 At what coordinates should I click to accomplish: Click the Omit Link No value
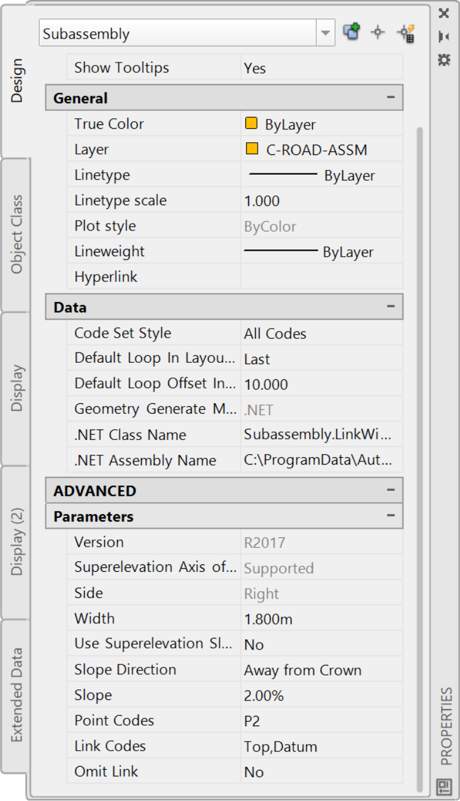pos(321,772)
